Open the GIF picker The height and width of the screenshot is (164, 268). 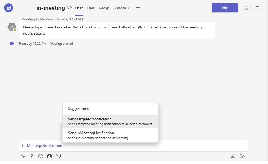[50, 156]
